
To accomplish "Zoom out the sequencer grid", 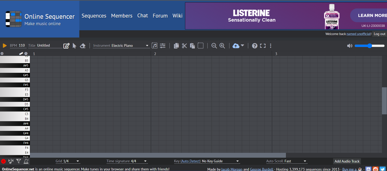I will click(x=214, y=46).
